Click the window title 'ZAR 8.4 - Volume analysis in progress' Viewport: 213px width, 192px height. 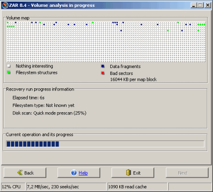click(x=52, y=5)
